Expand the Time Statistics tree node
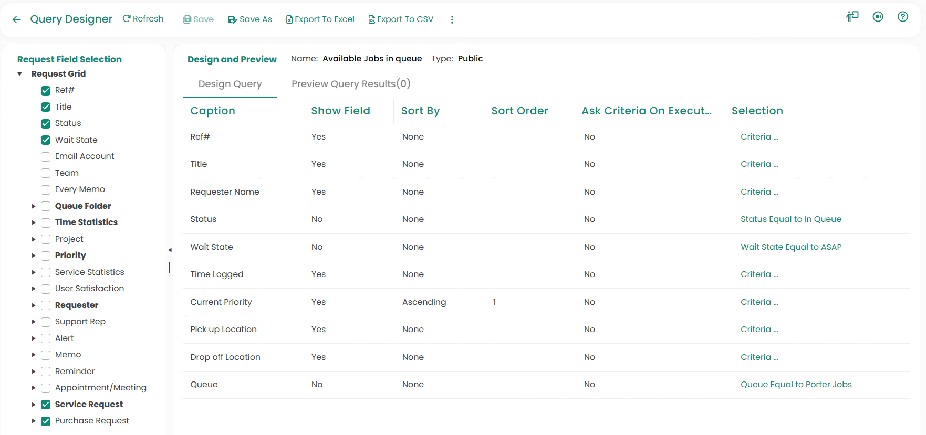 coord(34,222)
